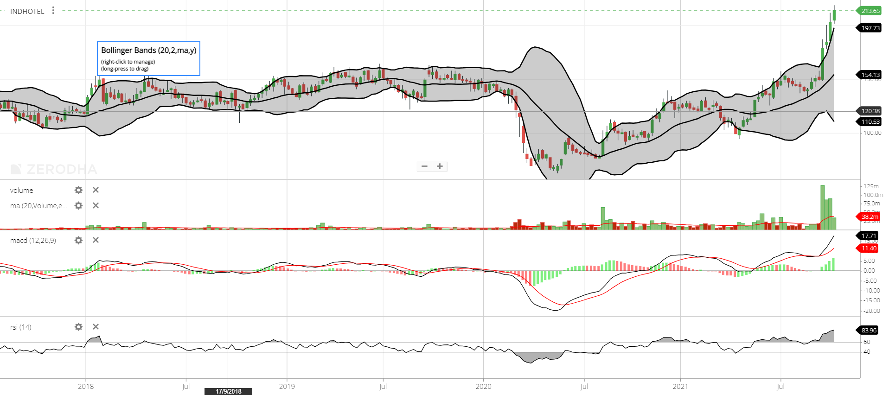
Task: Click the 2020 label on time axis
Action: 483,386
